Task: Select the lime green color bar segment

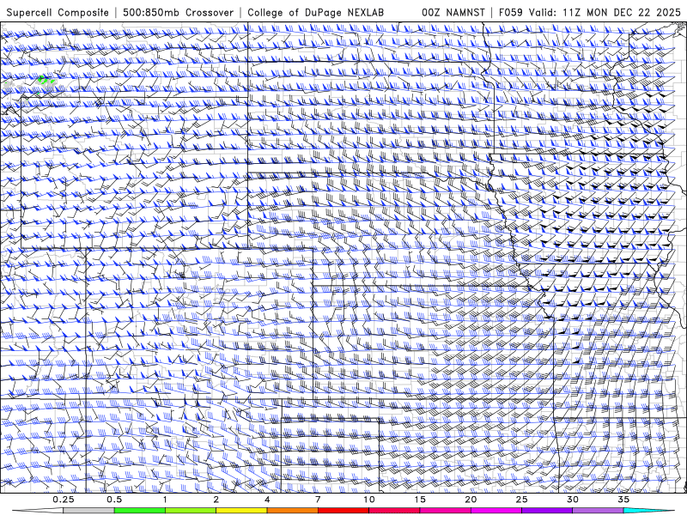Action: point(191,511)
